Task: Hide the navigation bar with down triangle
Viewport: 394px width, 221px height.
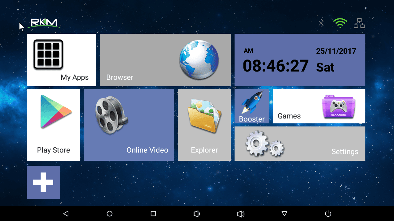Action: [x=284, y=214]
